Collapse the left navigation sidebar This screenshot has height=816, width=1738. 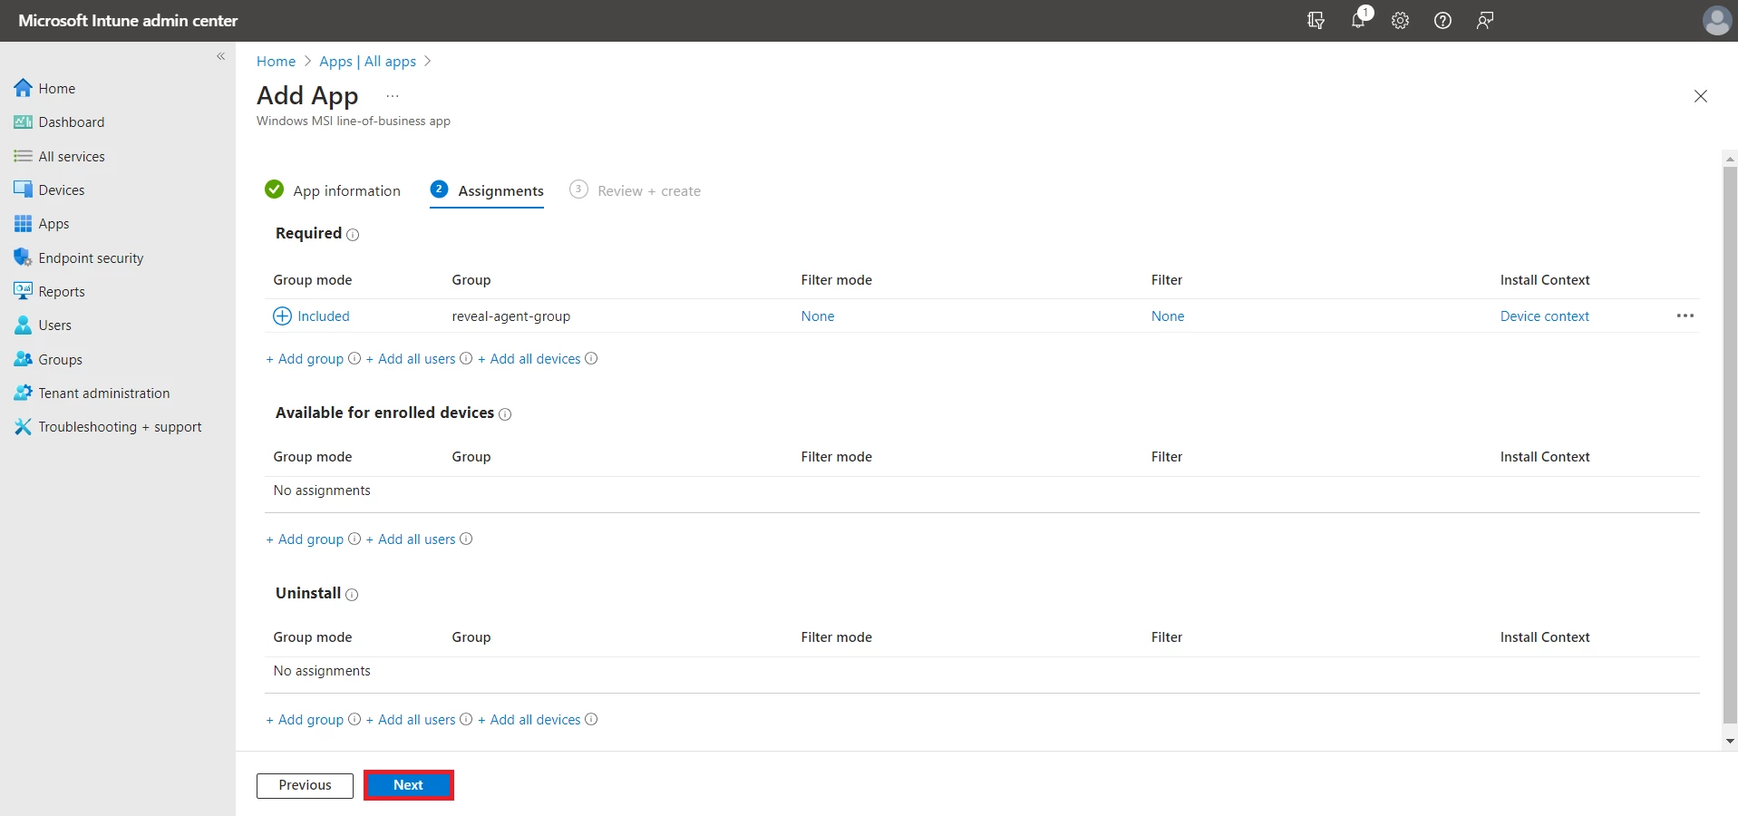[220, 56]
